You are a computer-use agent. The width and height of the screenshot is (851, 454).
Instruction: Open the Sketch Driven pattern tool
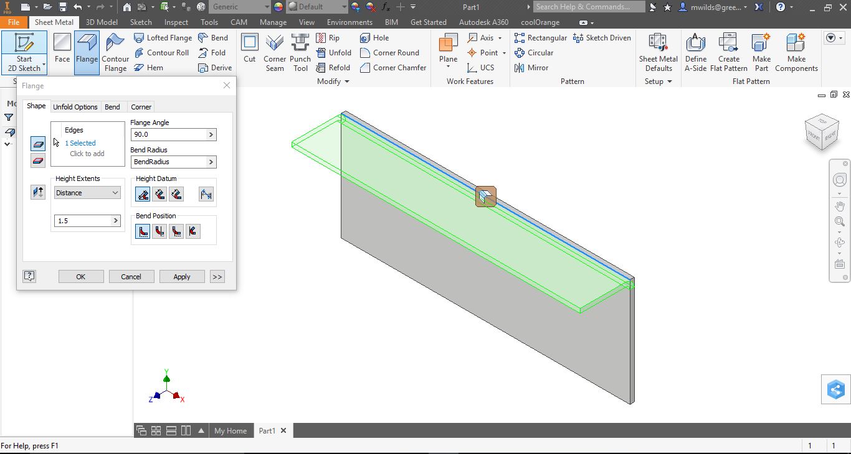click(602, 38)
